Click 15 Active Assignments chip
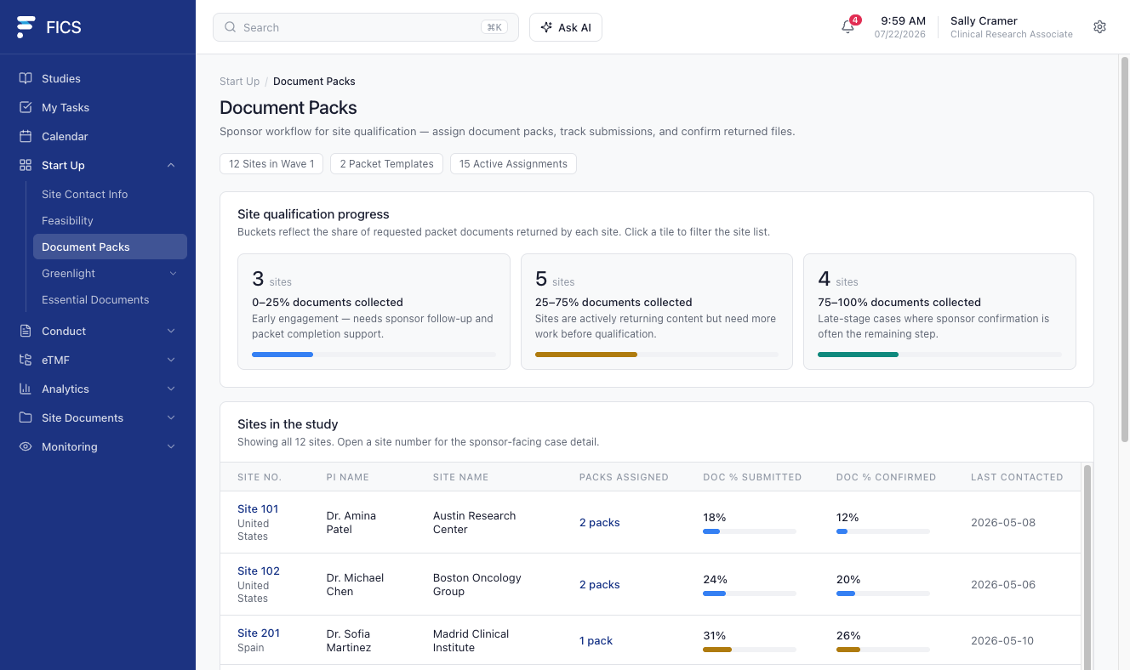The height and width of the screenshot is (670, 1130). (x=513, y=163)
